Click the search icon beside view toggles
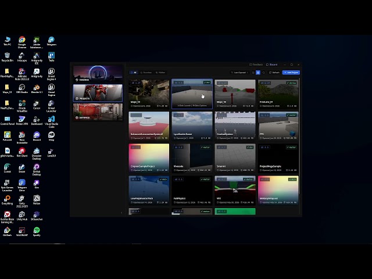 point(263,72)
